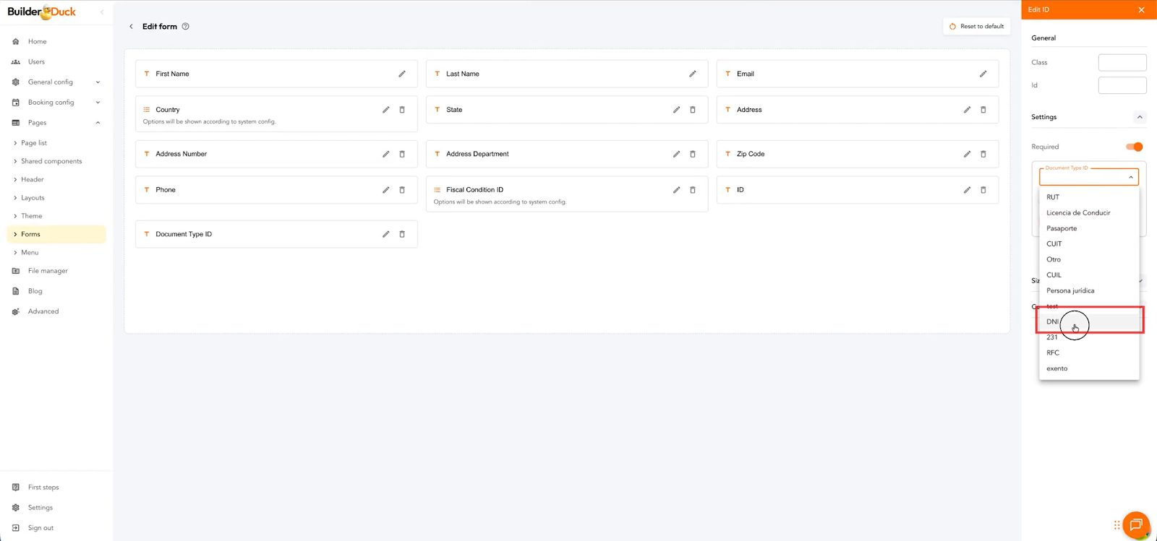
Task: Click the pencil edit icon for First Name
Action: (402, 74)
